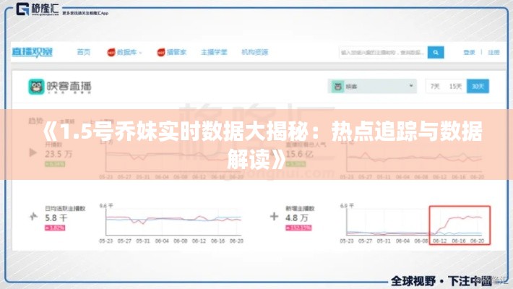Click the 日均活跃主播数 trend chart

coord(171,223)
